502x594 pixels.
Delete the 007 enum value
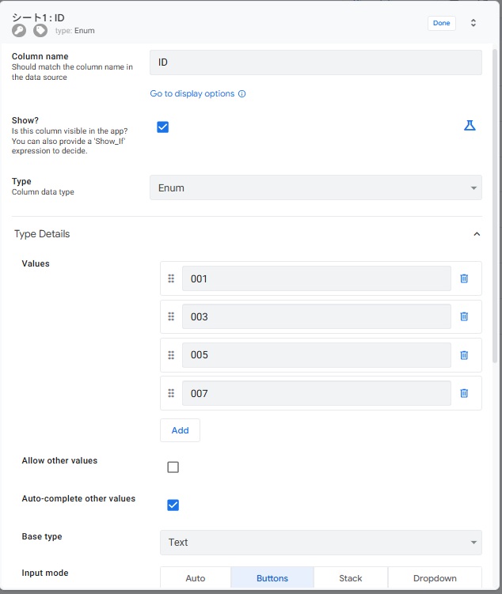point(464,393)
